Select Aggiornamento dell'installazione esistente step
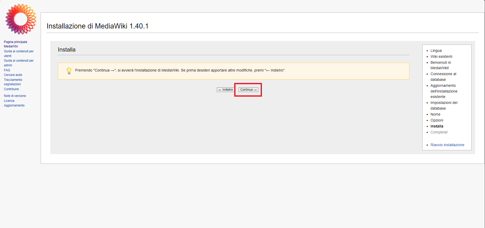This screenshot has height=228, width=485. pyautogui.click(x=444, y=91)
